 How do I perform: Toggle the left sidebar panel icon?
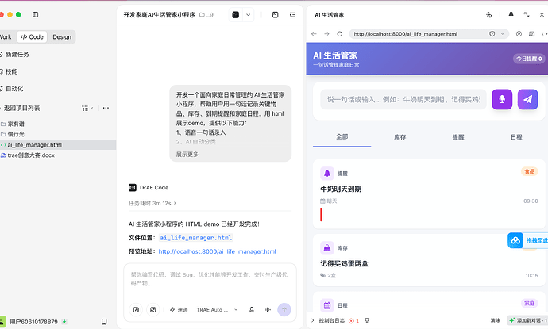35,14
